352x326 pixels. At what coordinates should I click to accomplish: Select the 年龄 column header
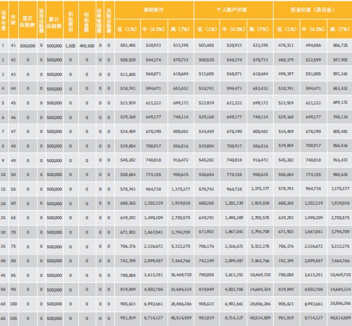coord(13,20)
